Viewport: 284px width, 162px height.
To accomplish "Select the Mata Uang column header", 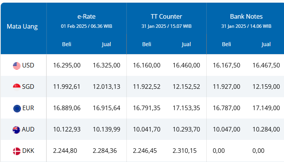I will coord(22,27).
